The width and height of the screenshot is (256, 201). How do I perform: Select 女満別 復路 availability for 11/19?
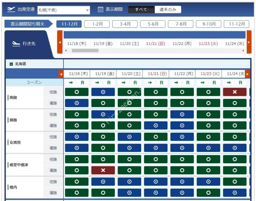[103, 148]
